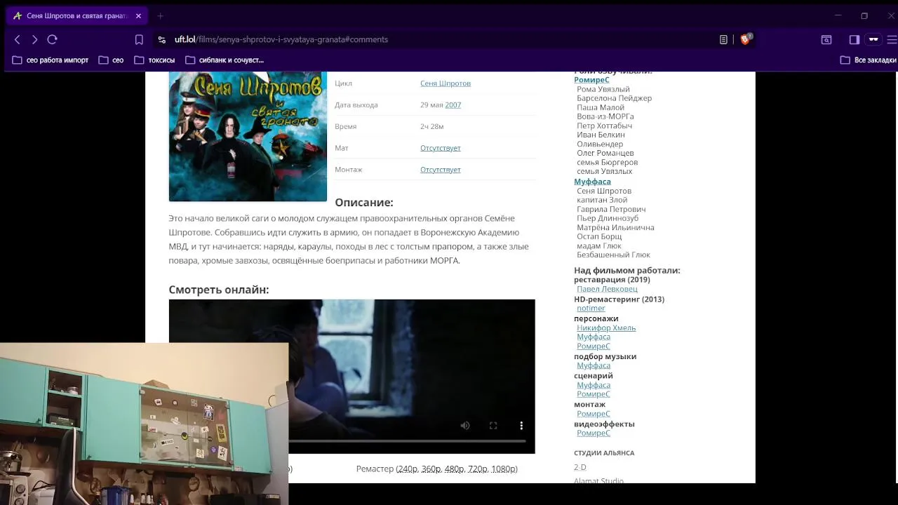Open Муффаса voice actor link above Сеня Шпротов
The height and width of the screenshot is (505, 898).
[x=592, y=182]
